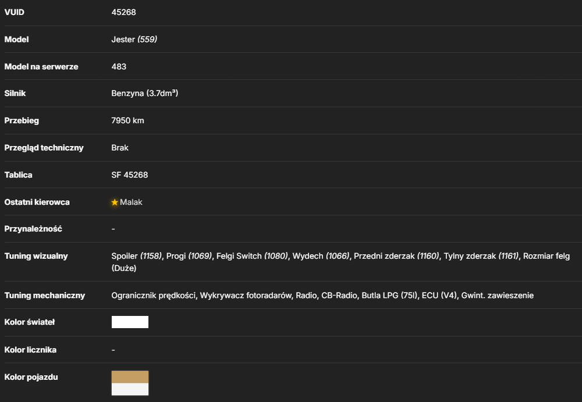Select the Model na serwerze value 483
Screen dimensions: 582x402
pyautogui.click(x=119, y=66)
